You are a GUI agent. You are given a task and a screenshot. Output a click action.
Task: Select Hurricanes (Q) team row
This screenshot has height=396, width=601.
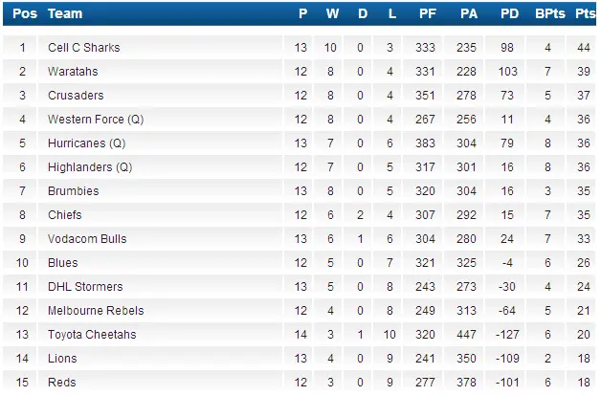pyautogui.click(x=86, y=143)
